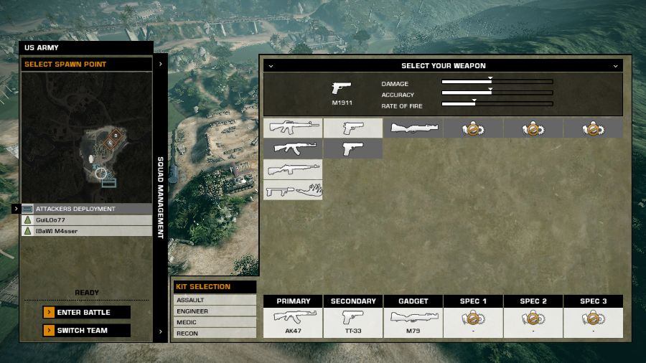Select the pistol in the first secondary row
The width and height of the screenshot is (646, 363).
pos(353,128)
